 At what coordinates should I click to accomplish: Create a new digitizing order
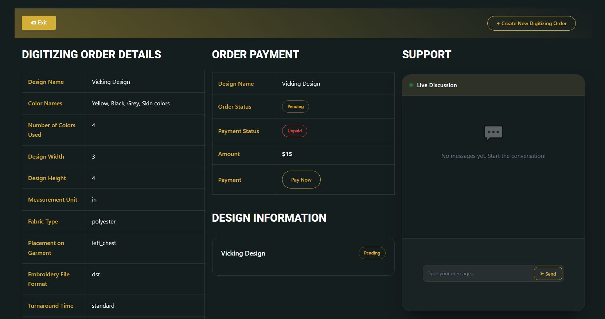point(531,23)
